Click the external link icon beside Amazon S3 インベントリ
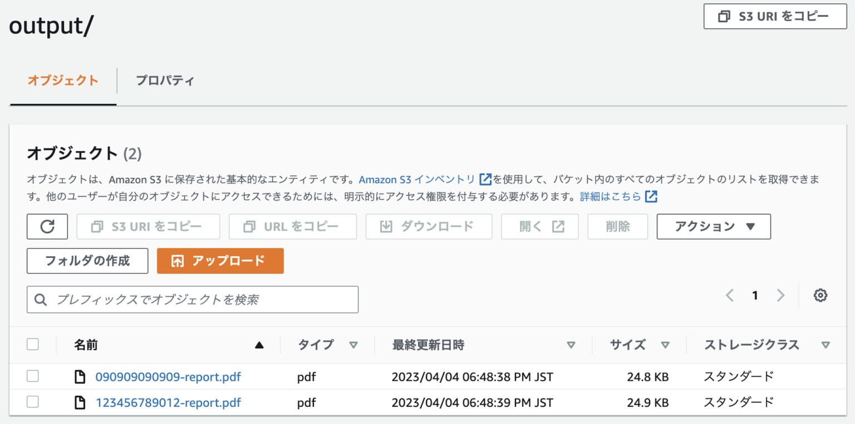This screenshot has width=855, height=424. (x=485, y=179)
